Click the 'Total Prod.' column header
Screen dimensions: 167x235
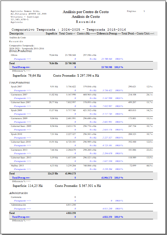tap(128, 34)
